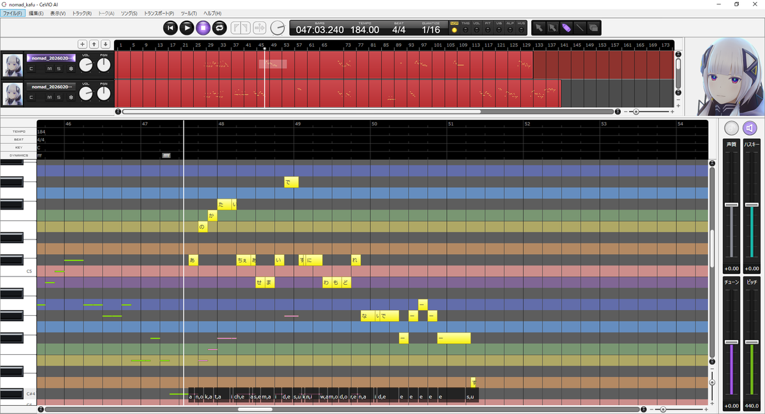Viewport: 765px width, 414px height.
Task: Select the second track's name label
Action: [x=51, y=87]
